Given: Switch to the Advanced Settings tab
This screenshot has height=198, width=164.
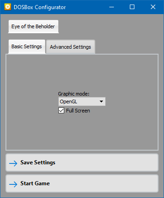Looking at the screenshot, I should click(71, 47).
